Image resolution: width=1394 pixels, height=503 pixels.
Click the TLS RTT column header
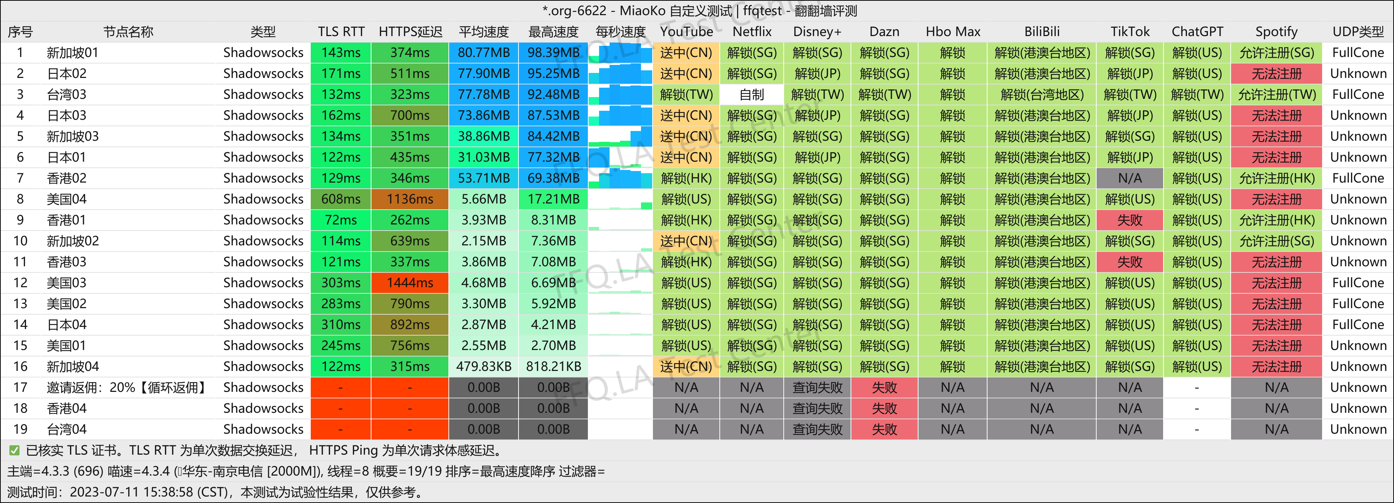(x=341, y=32)
